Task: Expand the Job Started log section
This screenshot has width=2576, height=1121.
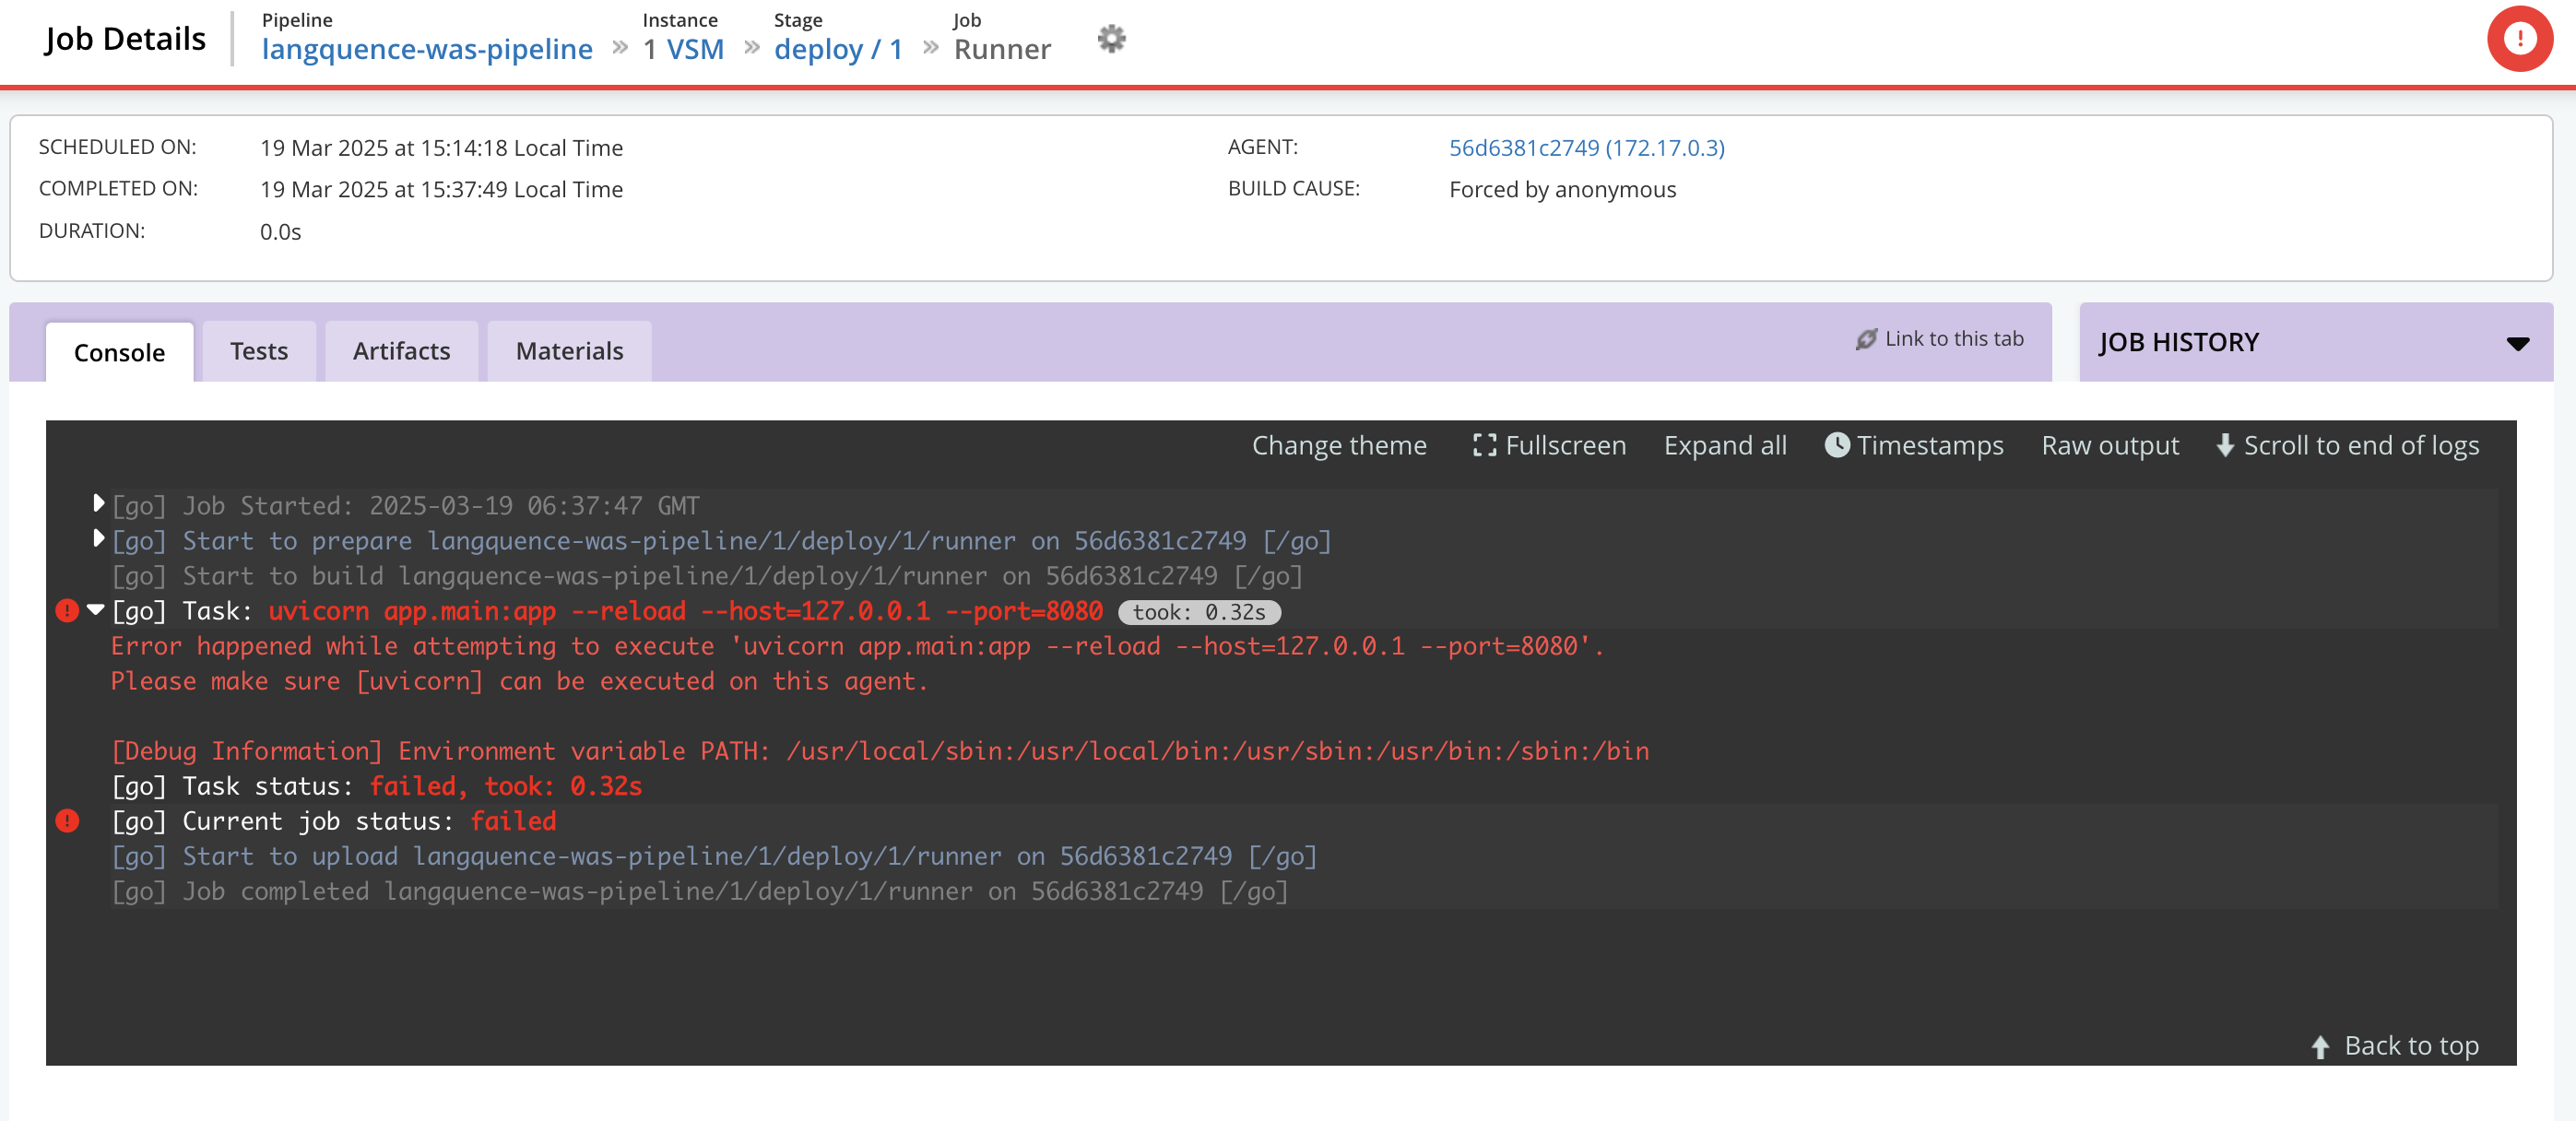Action: pyautogui.click(x=98, y=503)
